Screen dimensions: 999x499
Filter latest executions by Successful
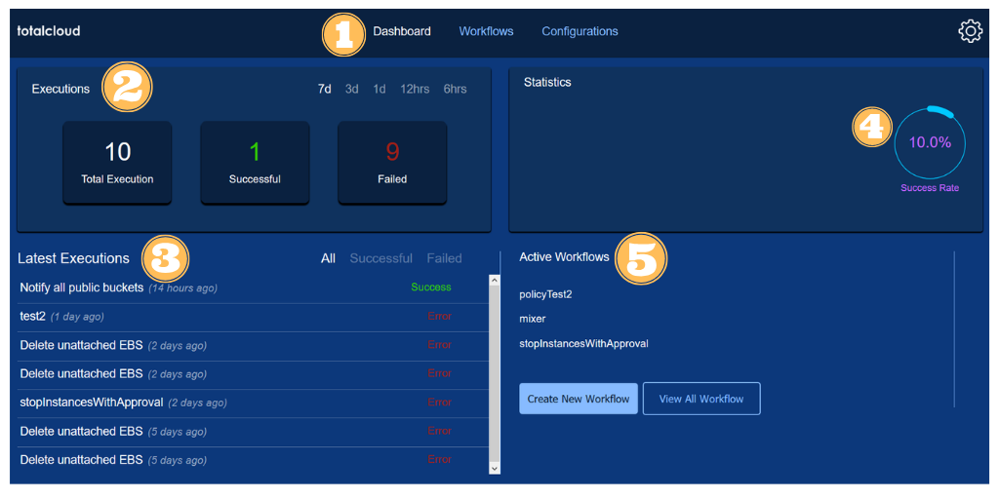click(x=381, y=258)
